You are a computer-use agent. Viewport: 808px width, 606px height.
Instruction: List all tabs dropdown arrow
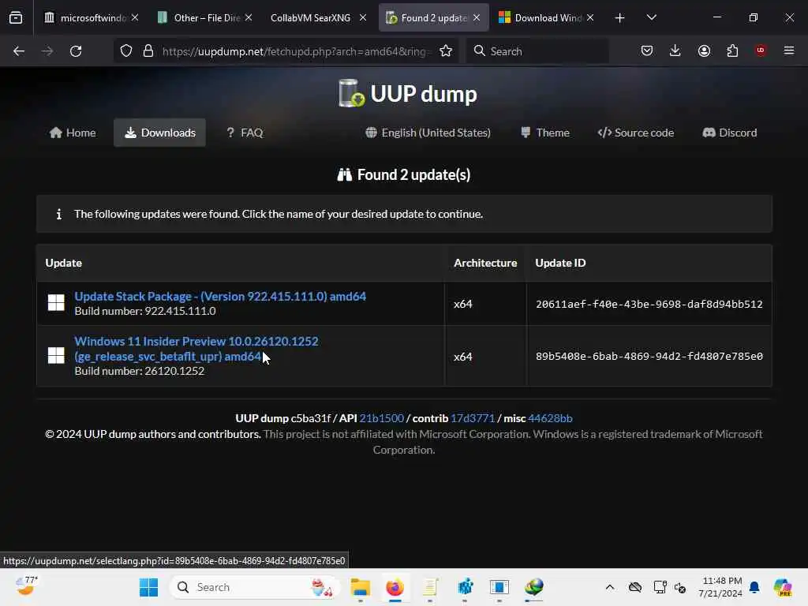pos(651,17)
